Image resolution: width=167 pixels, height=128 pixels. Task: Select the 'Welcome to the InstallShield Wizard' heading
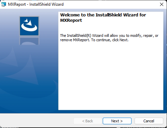click(x=103, y=15)
